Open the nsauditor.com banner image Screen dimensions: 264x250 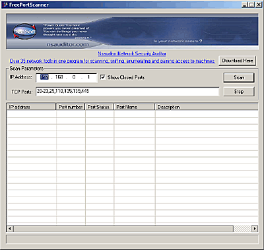[132, 31]
